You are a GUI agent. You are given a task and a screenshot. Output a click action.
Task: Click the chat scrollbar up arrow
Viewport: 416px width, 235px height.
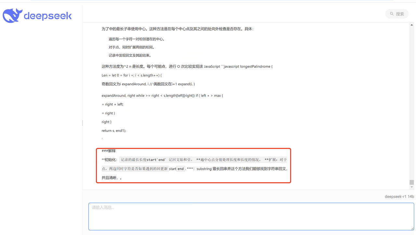click(x=412, y=25)
